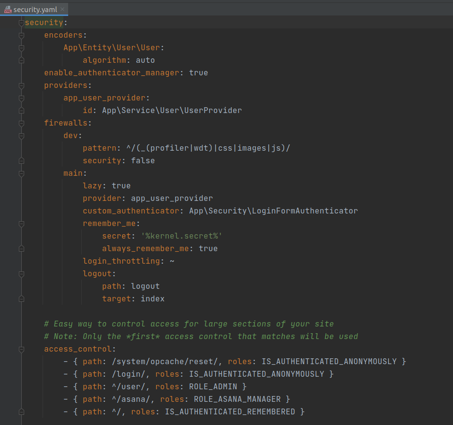Click 'custom_authenticator' key
453x425 pixels.
[131, 211]
